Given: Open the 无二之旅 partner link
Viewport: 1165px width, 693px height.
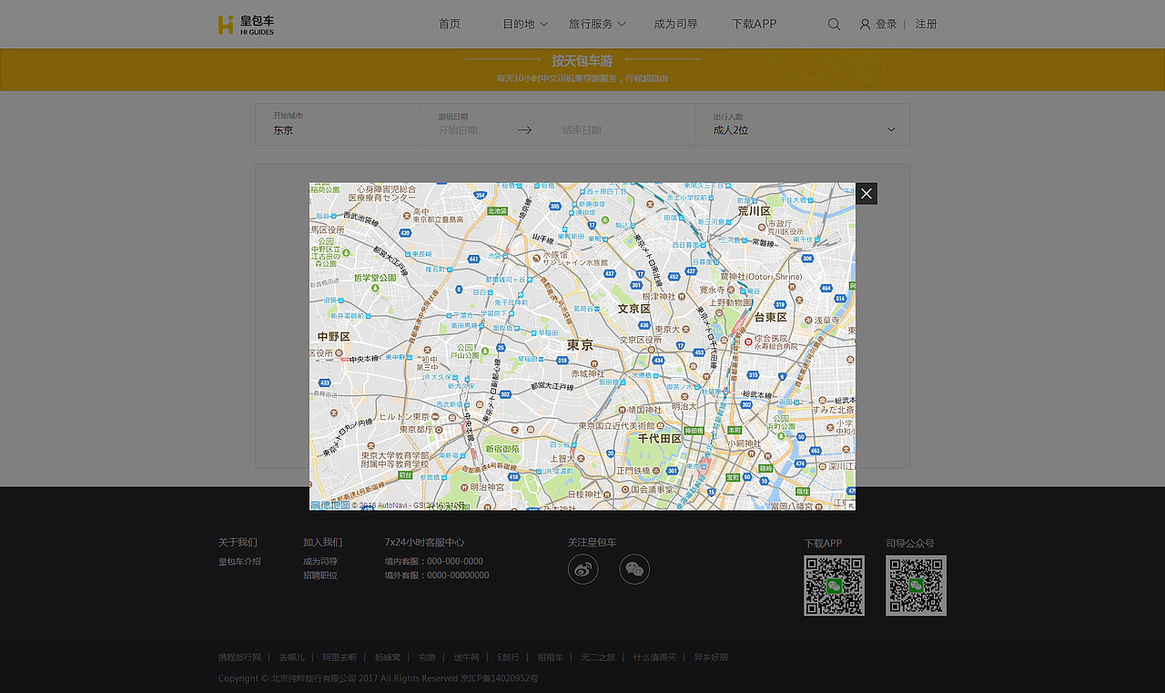Looking at the screenshot, I should [x=598, y=657].
